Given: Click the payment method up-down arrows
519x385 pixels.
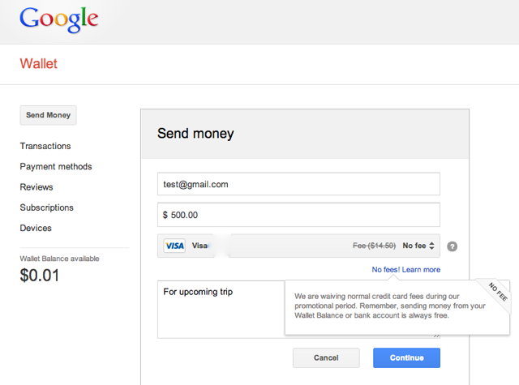Looking at the screenshot, I should click(x=431, y=246).
